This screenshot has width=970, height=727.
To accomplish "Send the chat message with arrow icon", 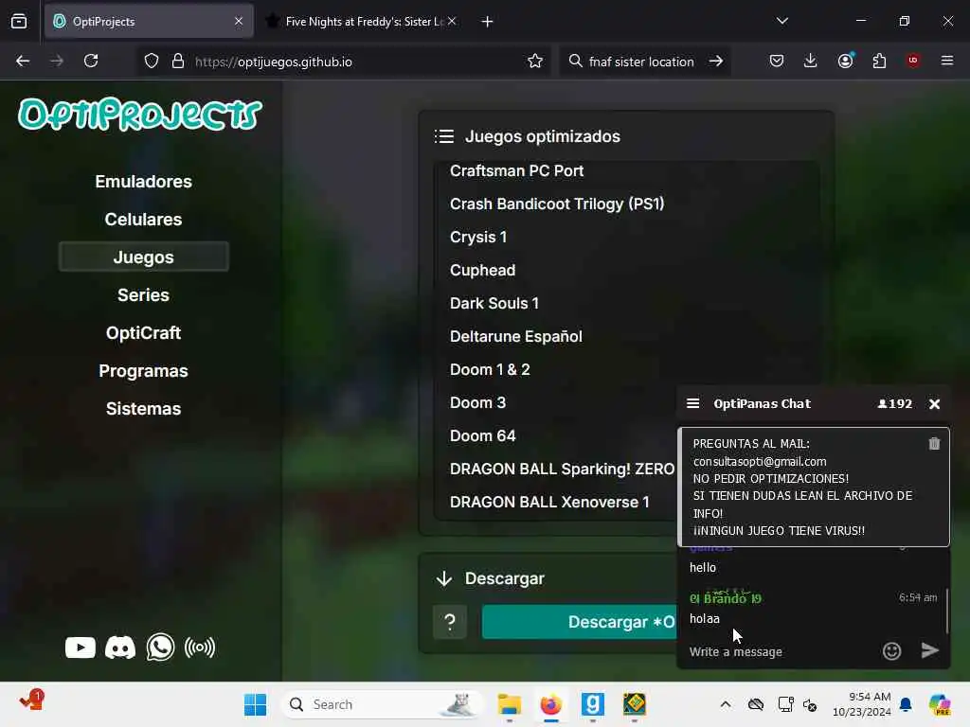I will tap(930, 650).
